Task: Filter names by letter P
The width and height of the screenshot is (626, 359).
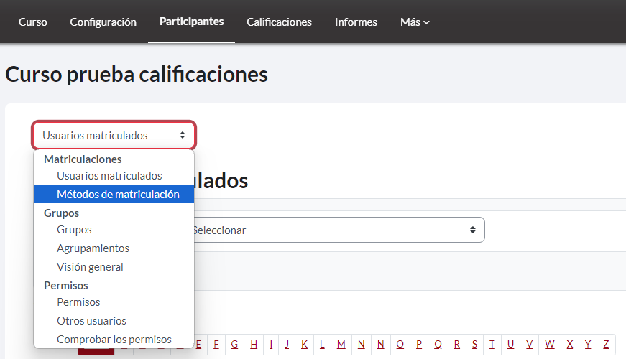Action: [419, 344]
